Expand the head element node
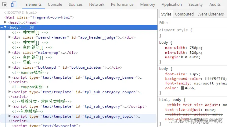Screen dimensions: 227x127 [x=5, y=22]
